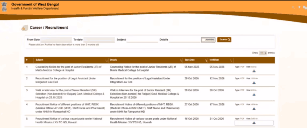Download PDF for the Junior Residents counseling notice
Screen dimensions: 307x128
(254, 71)
